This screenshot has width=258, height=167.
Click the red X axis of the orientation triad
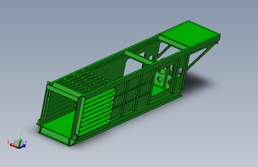[x=14, y=146]
